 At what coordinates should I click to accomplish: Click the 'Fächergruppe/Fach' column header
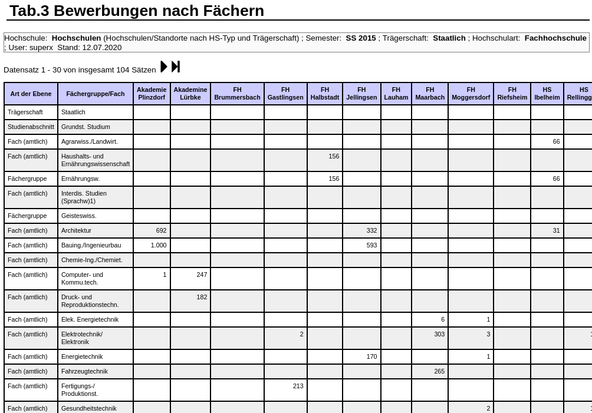click(x=96, y=94)
